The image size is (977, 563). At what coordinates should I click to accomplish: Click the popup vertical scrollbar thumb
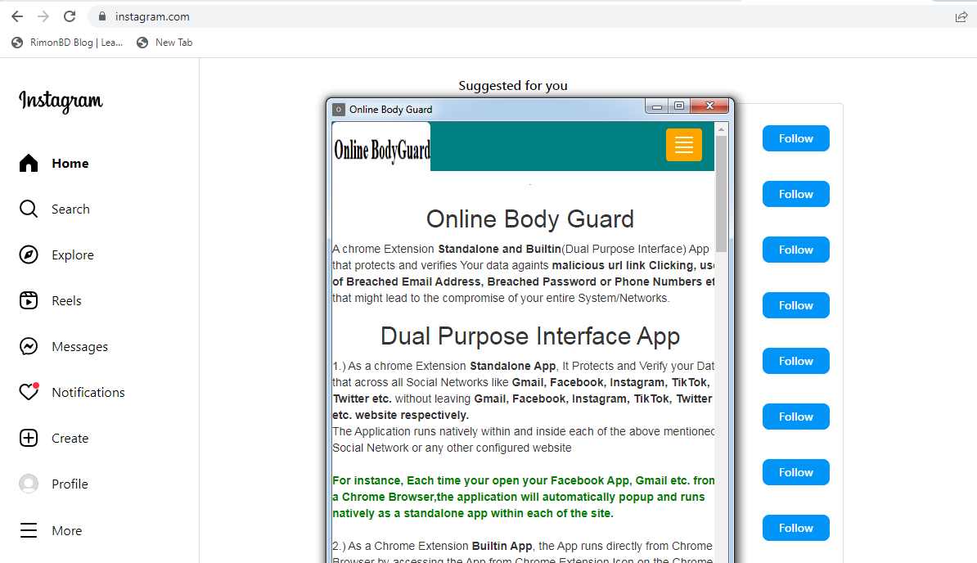[721, 194]
